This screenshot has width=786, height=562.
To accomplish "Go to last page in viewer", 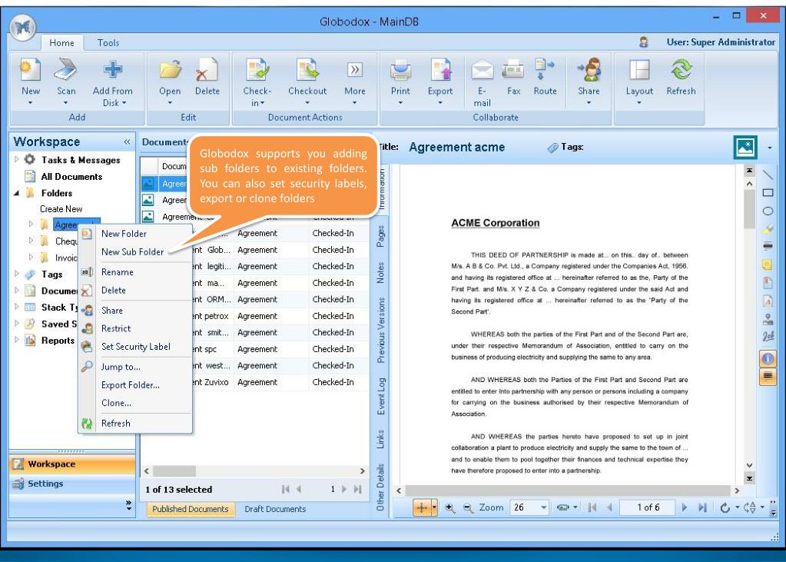I will pos(702,507).
